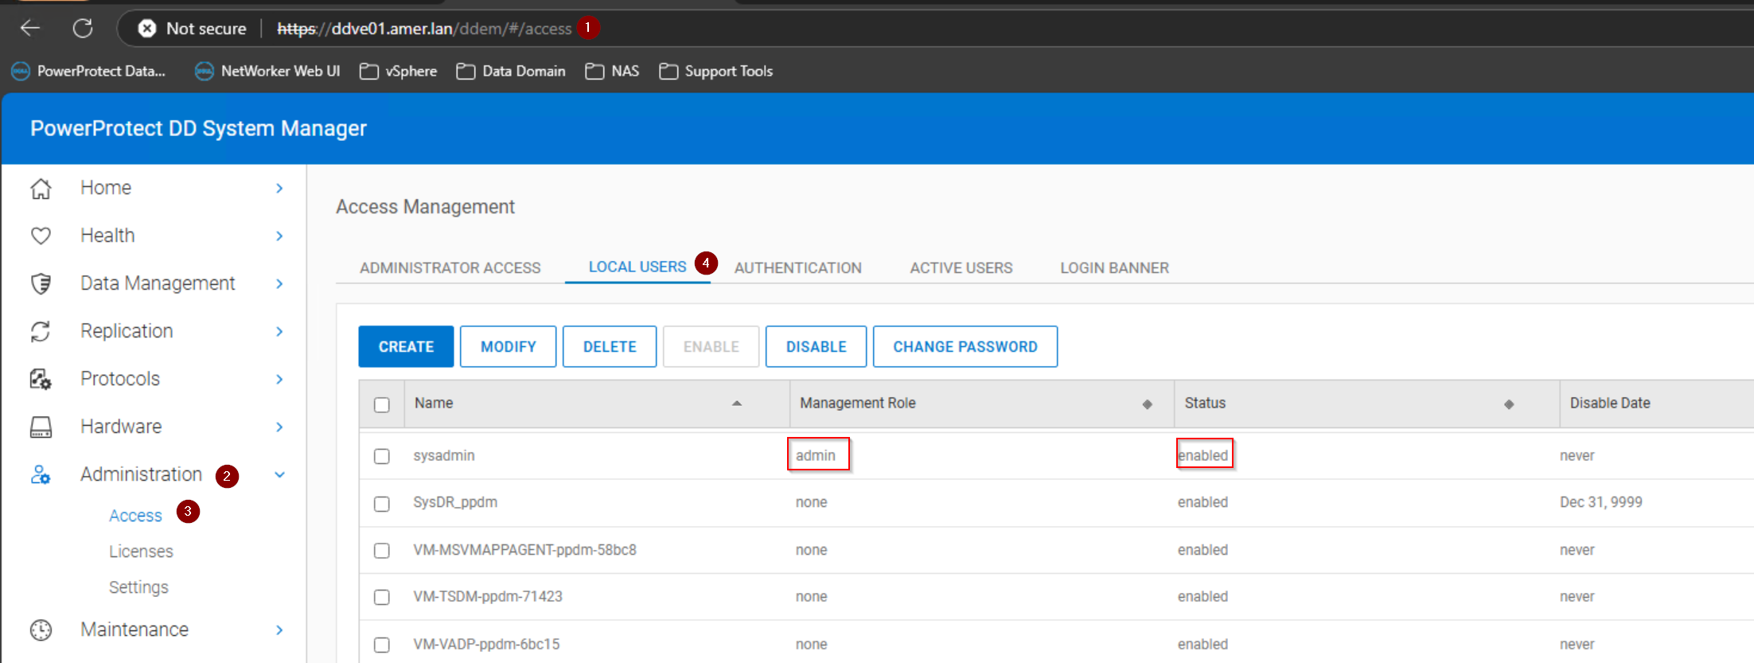
Task: Open Administration Settings submenu item
Action: [138, 587]
